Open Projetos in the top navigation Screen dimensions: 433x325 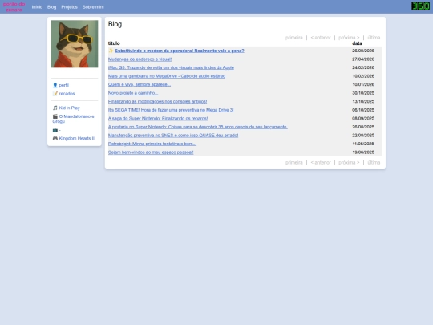pyautogui.click(x=69, y=7)
